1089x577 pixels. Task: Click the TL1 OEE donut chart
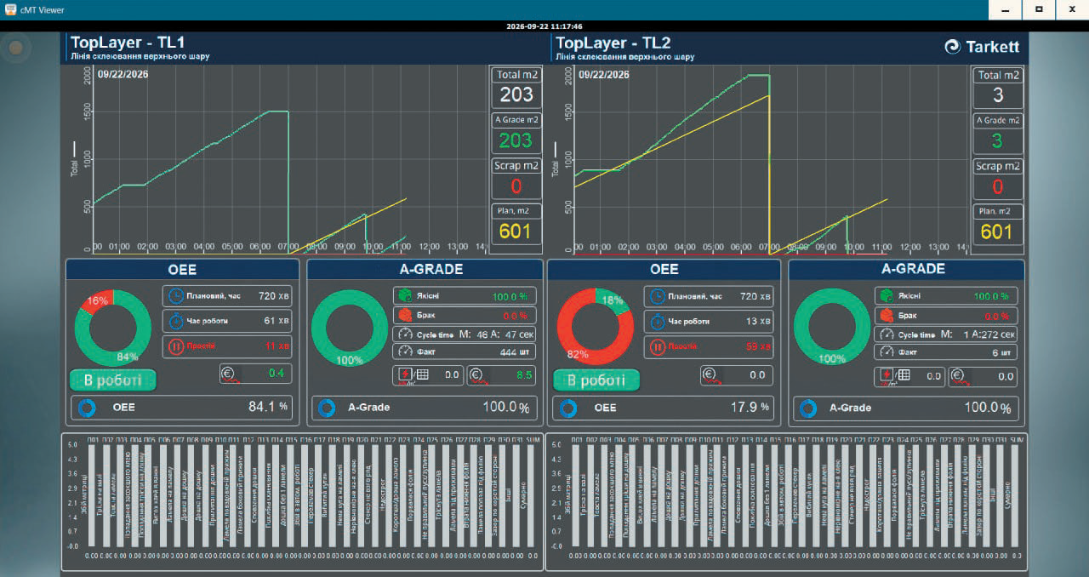(108, 327)
